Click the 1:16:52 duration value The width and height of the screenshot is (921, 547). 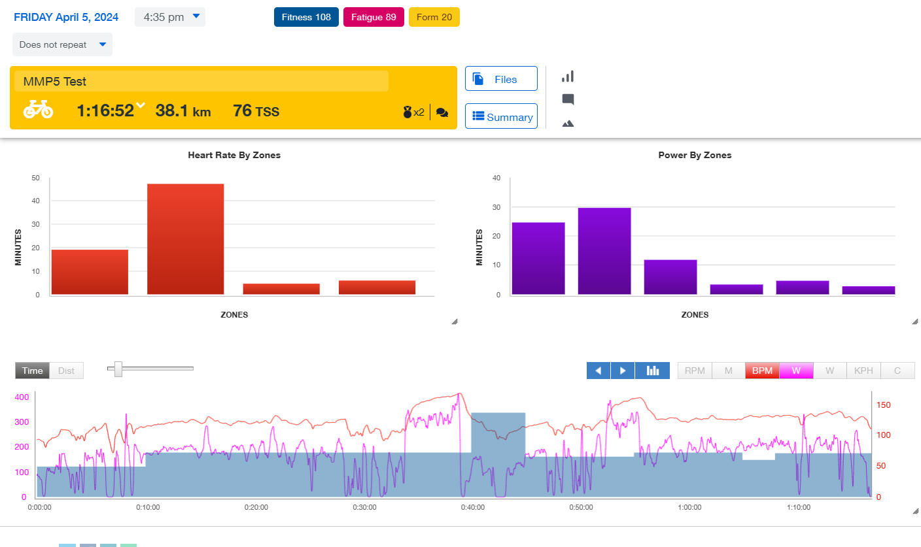coord(105,110)
